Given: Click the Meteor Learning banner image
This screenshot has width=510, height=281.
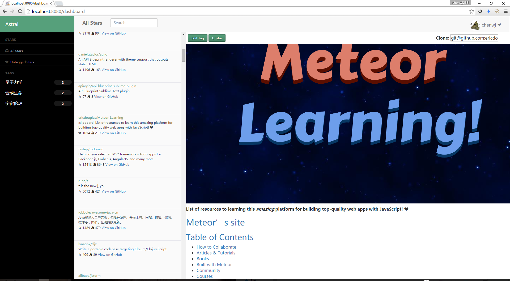Looking at the screenshot, I should (x=348, y=124).
